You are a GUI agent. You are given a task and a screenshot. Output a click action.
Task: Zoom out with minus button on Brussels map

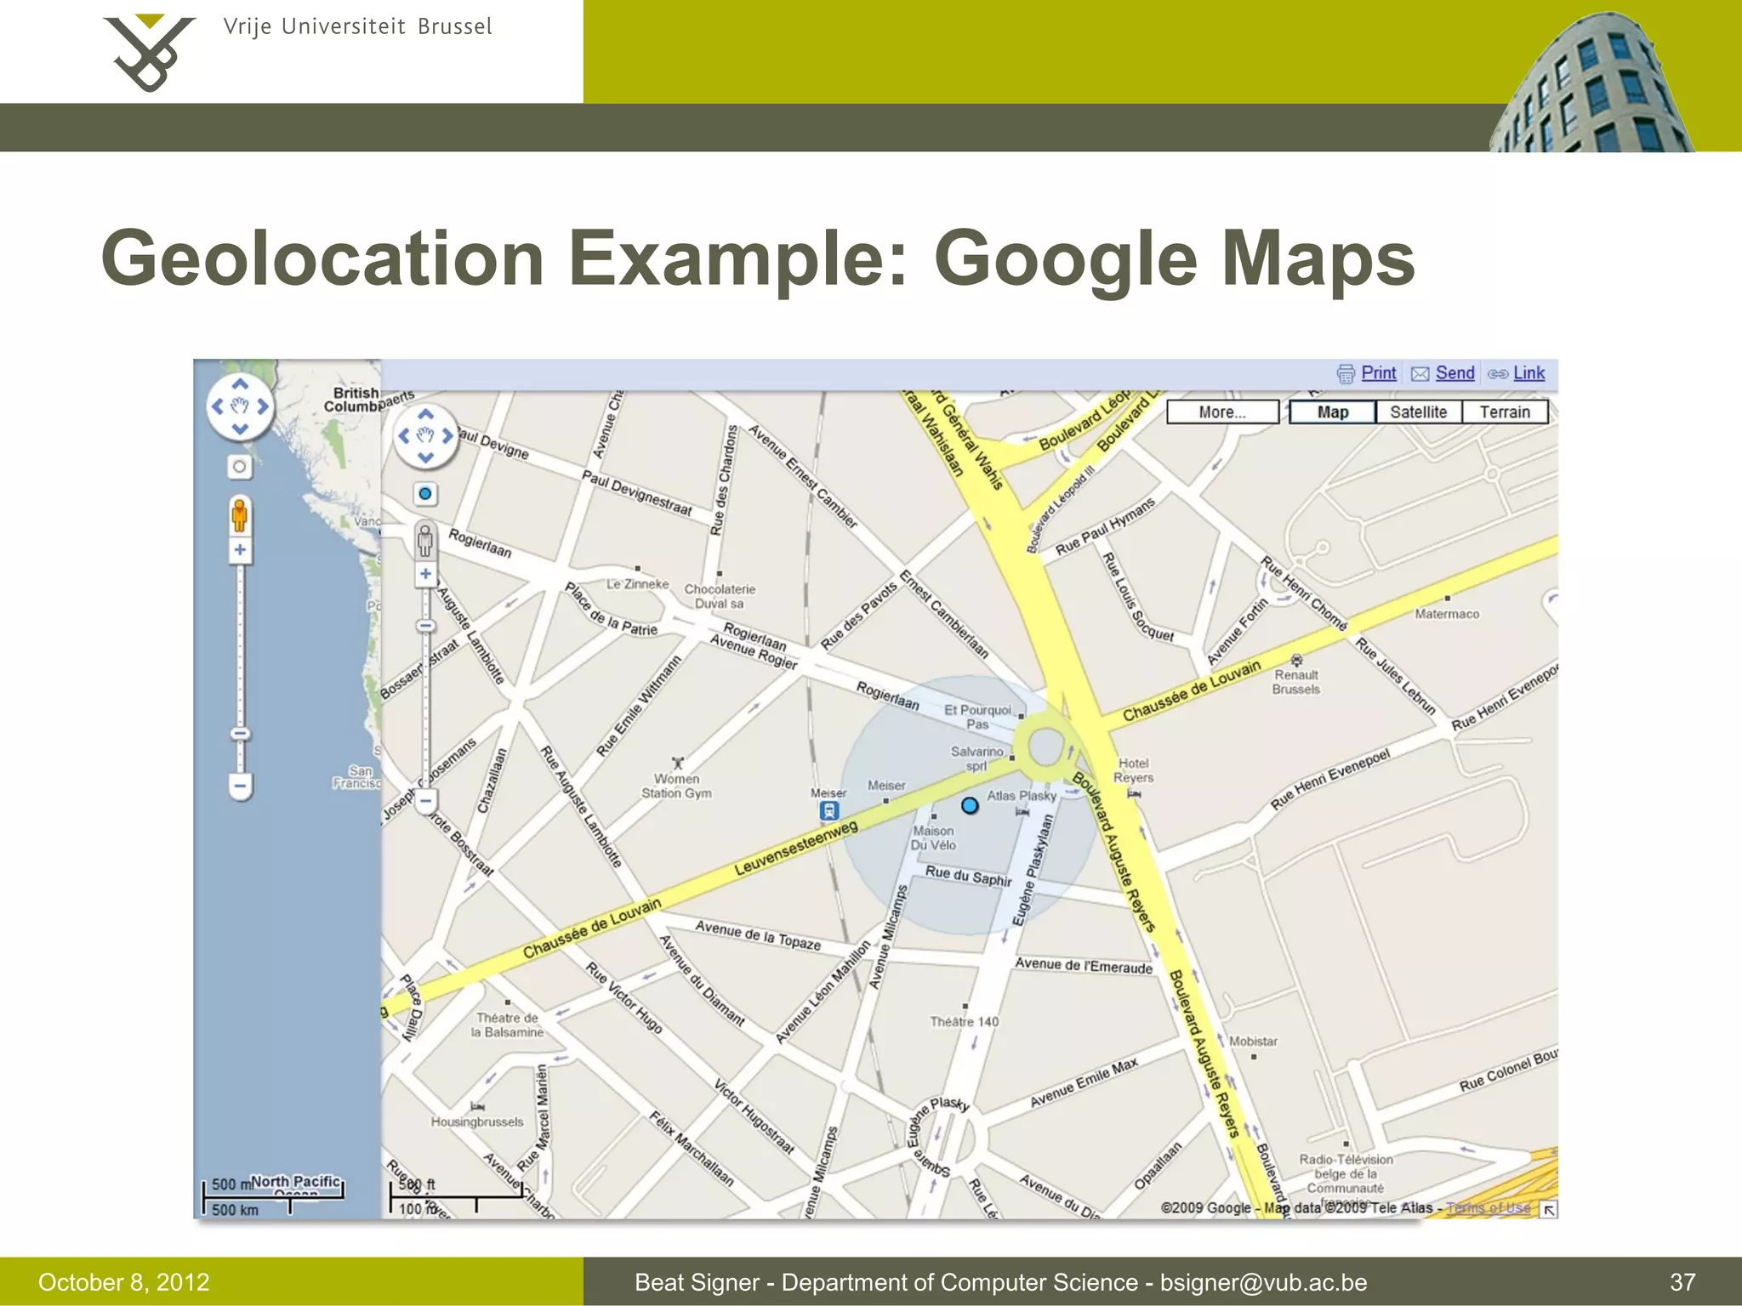[x=425, y=800]
